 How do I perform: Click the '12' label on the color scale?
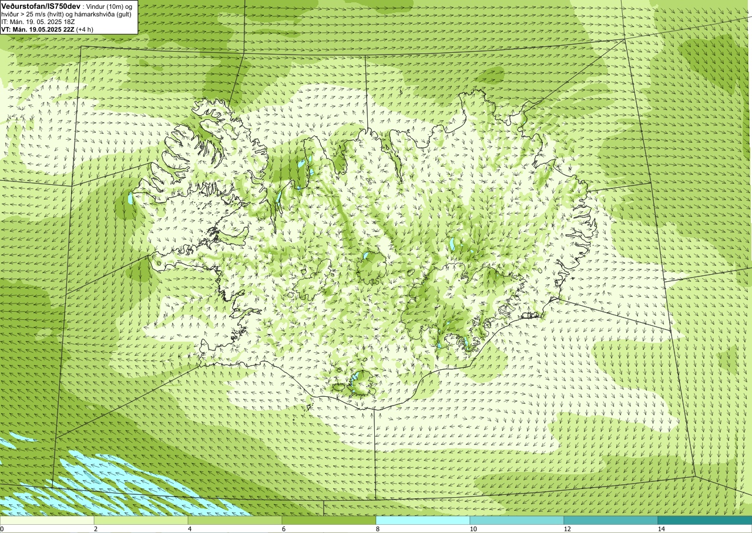[x=568, y=529]
